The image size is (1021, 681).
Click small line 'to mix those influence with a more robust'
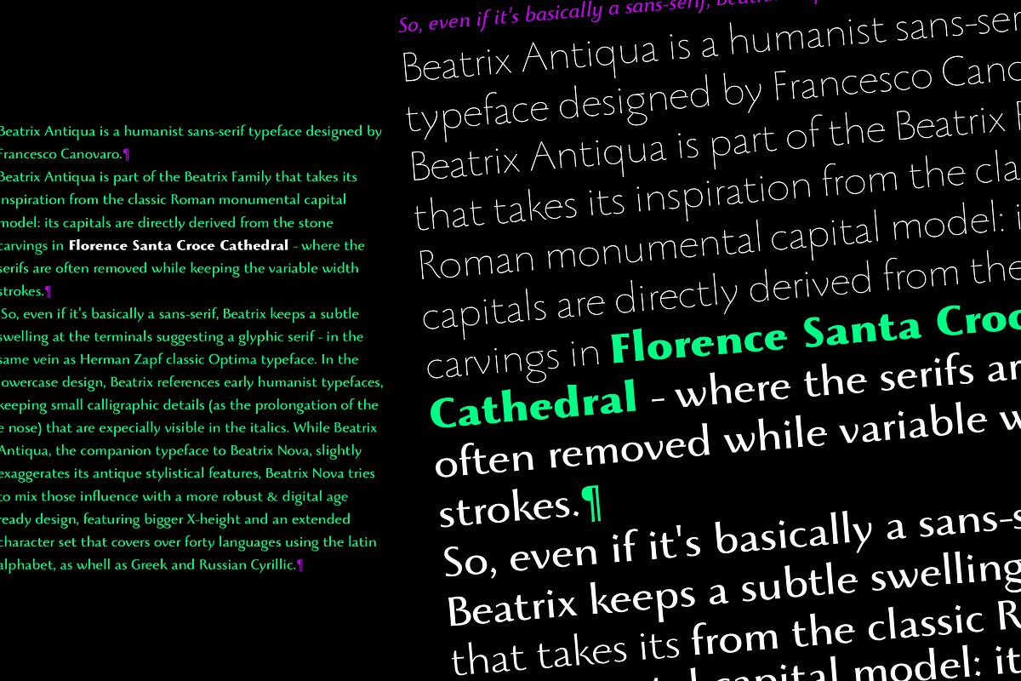pyautogui.click(x=174, y=496)
